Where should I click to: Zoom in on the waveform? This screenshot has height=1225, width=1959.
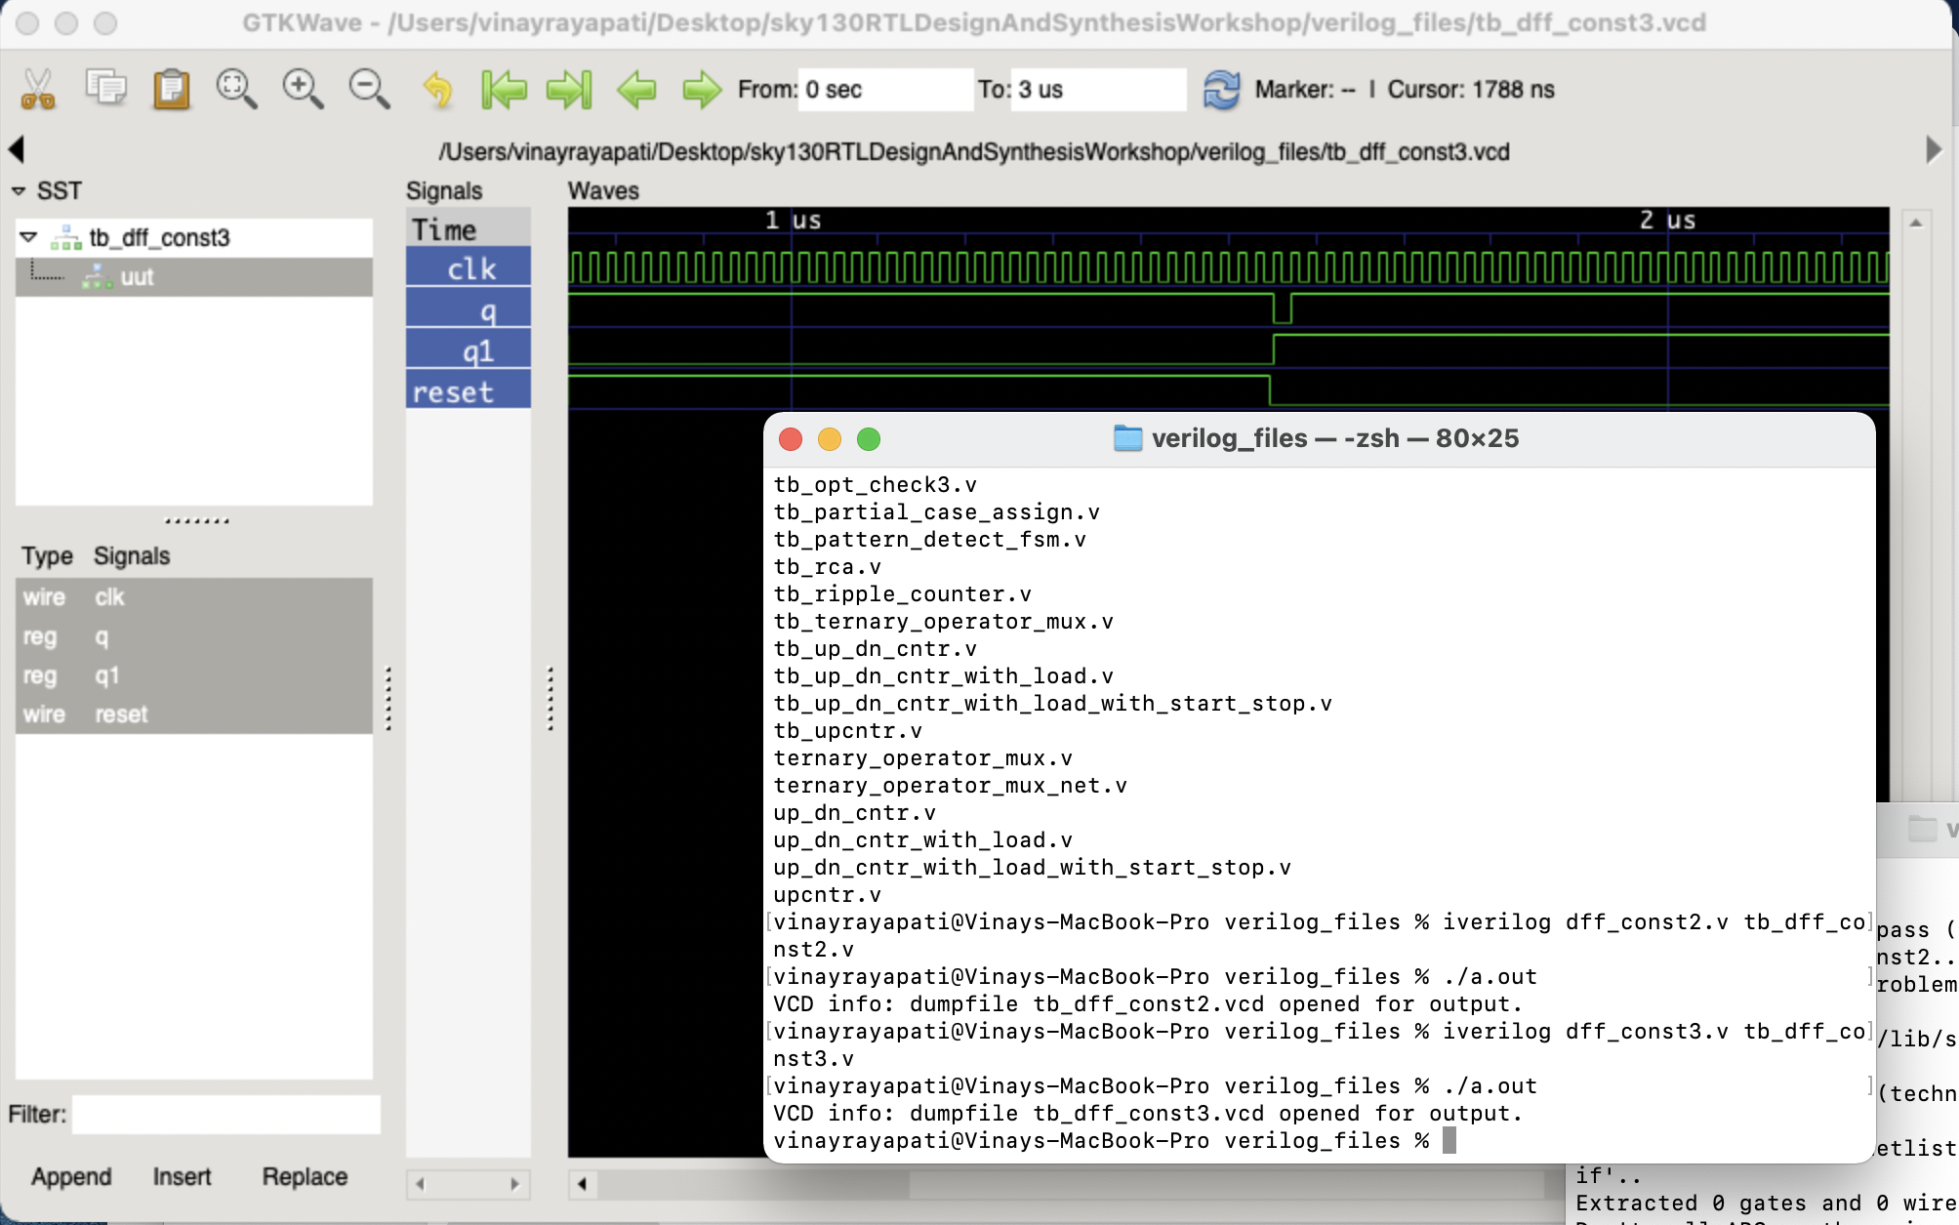[302, 89]
